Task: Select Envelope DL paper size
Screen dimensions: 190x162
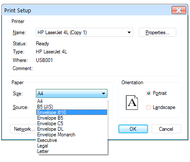Action: 72,129
